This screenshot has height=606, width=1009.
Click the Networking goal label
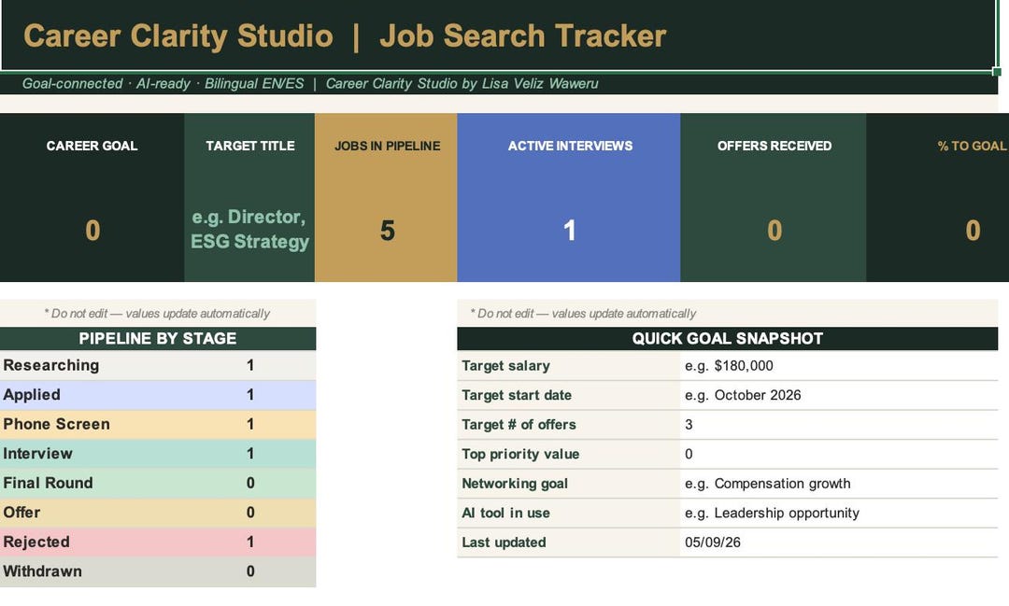tap(515, 484)
